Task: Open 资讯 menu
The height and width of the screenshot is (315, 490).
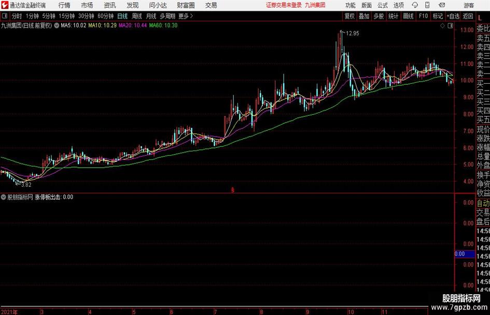Action: pos(110,5)
